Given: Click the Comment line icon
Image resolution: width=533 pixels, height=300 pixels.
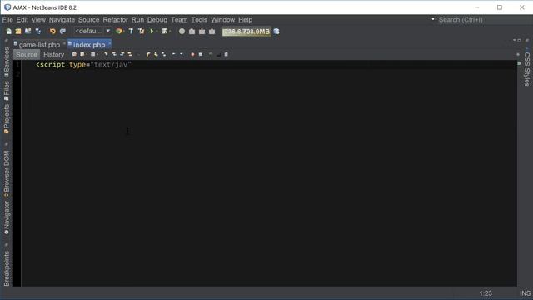Looking at the screenshot, I should coord(211,54).
